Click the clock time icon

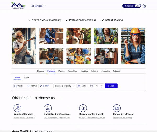(x=91, y=86)
